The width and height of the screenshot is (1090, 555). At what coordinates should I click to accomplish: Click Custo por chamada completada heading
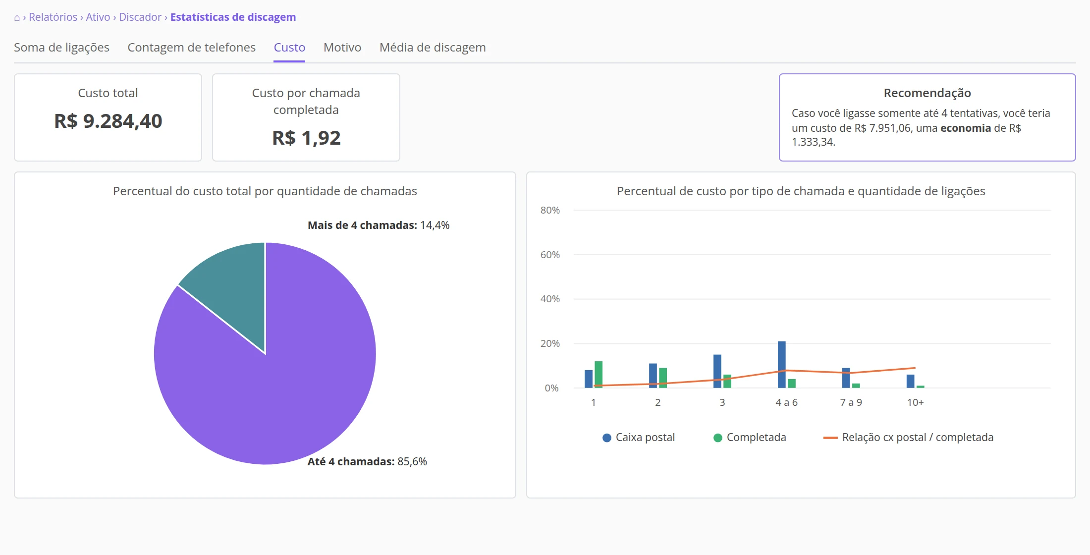pos(306,101)
